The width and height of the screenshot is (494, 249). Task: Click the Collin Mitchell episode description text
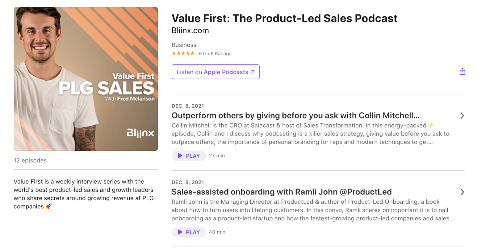[x=310, y=134]
